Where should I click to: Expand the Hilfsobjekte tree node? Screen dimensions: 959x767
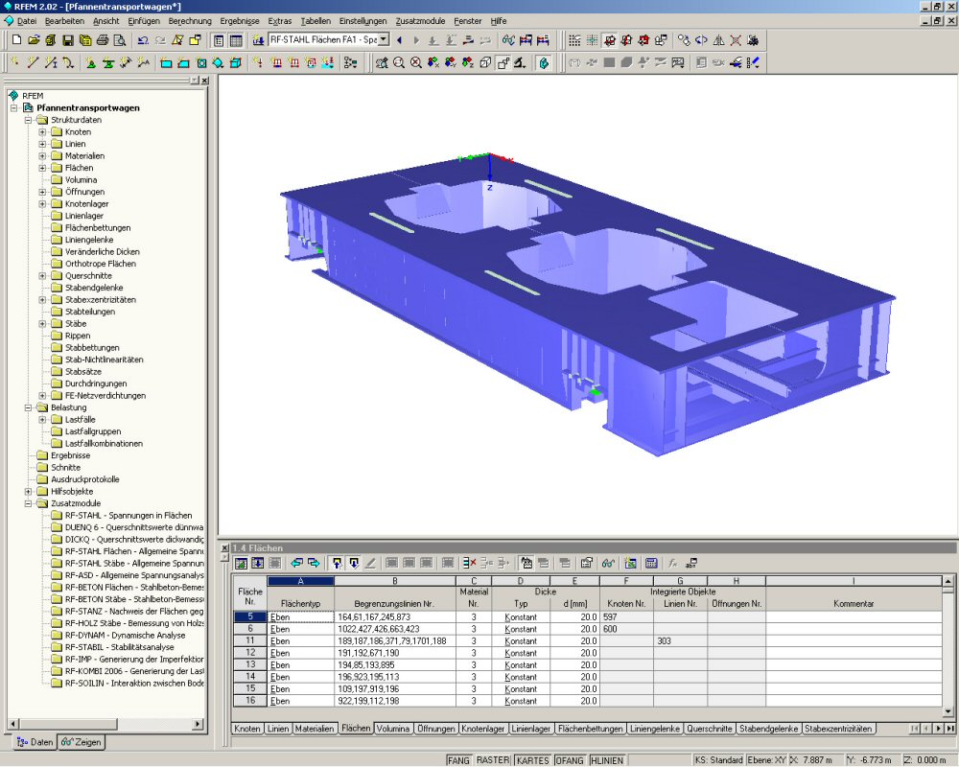coord(28,491)
